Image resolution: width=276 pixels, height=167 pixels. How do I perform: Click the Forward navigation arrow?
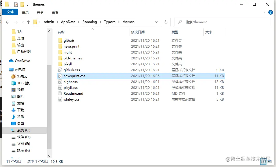tap(16, 22)
